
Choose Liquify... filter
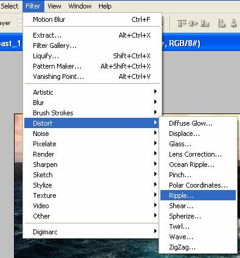[92, 56]
